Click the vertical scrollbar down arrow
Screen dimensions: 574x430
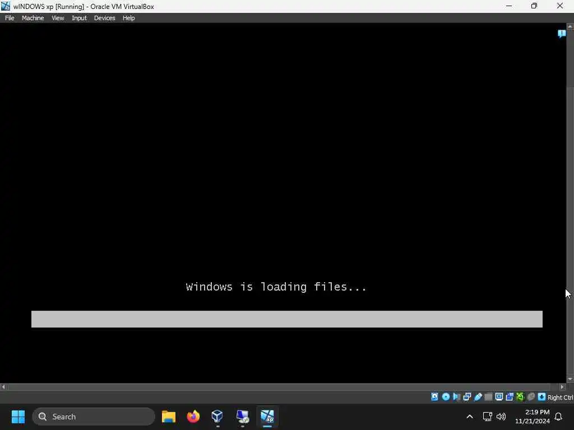coord(570,379)
